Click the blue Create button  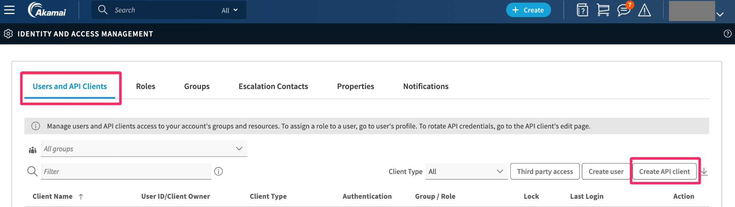tap(528, 10)
